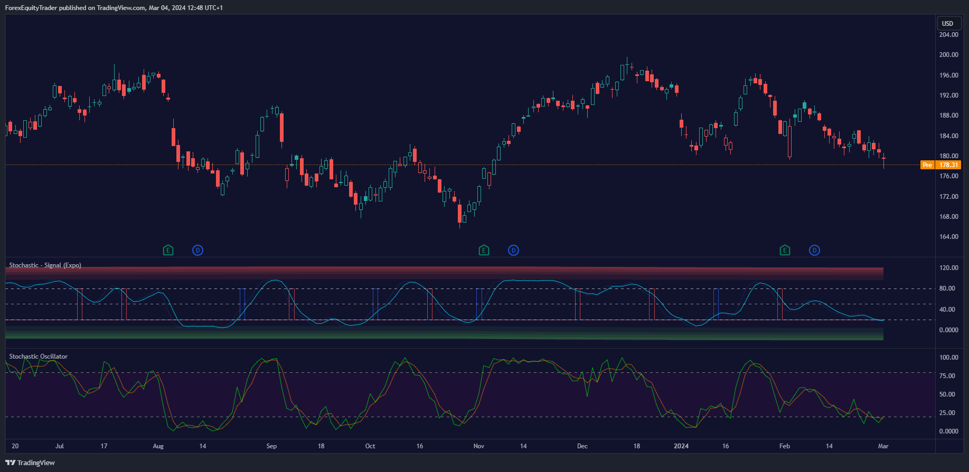This screenshot has width=969, height=472.
Task: Click the Feb label on time axis
Action: pyautogui.click(x=785, y=446)
